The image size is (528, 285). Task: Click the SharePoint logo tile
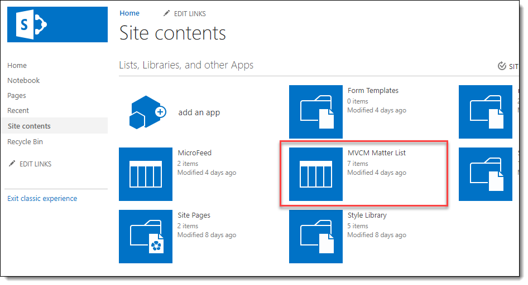(57, 24)
